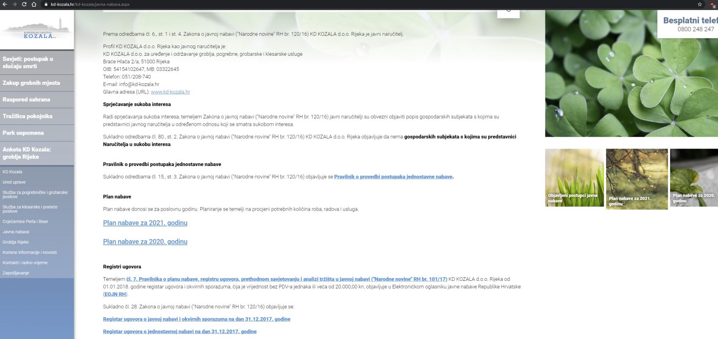Open the 'Plan nabave za 2020. godinu' link
The image size is (718, 339).
tap(145, 242)
